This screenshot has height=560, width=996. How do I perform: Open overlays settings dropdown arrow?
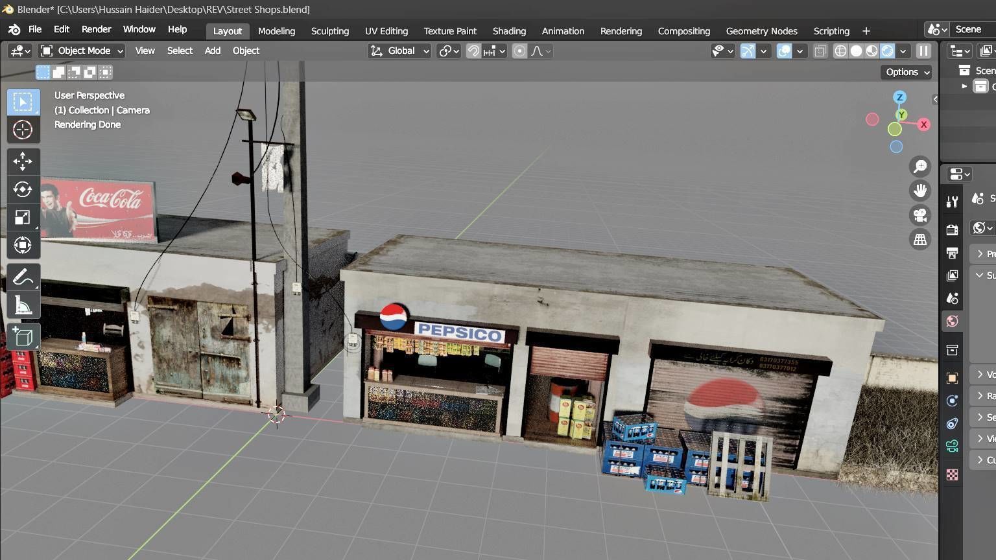tap(800, 51)
